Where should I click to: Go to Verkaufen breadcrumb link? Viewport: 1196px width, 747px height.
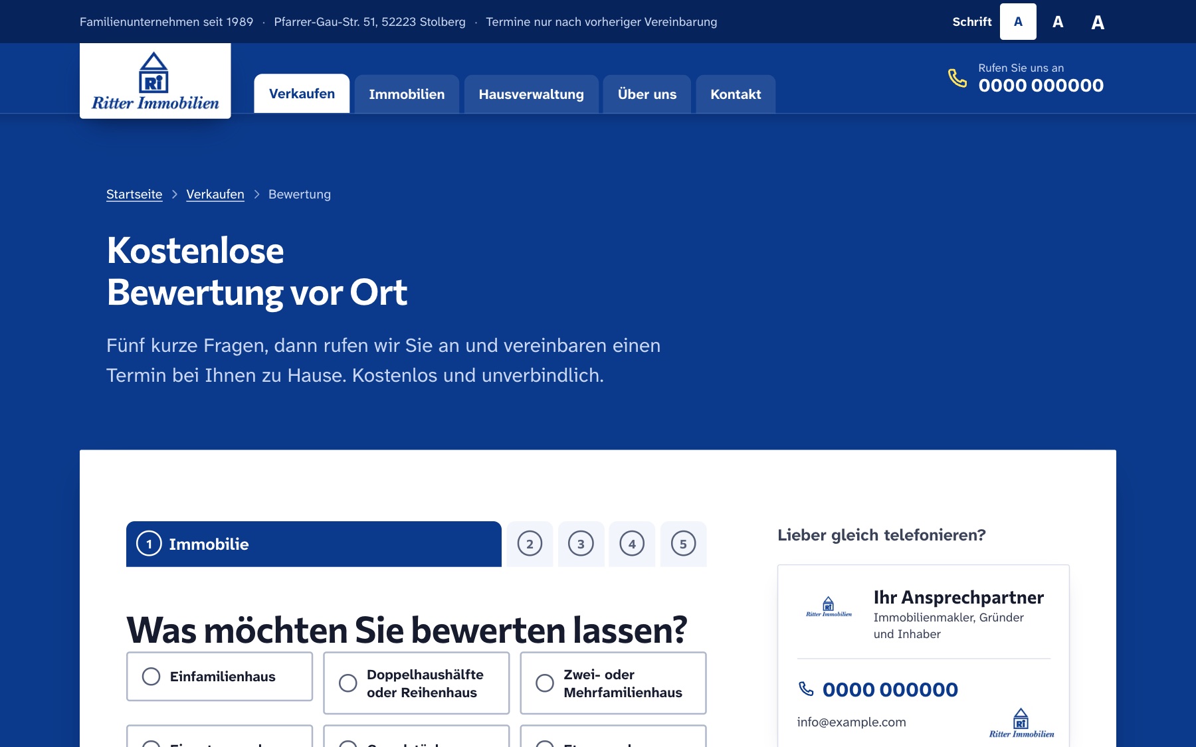(x=215, y=195)
